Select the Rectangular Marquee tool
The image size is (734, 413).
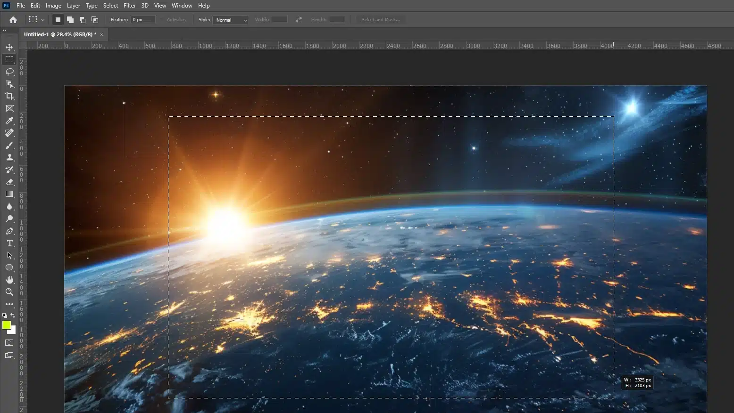pos(9,59)
